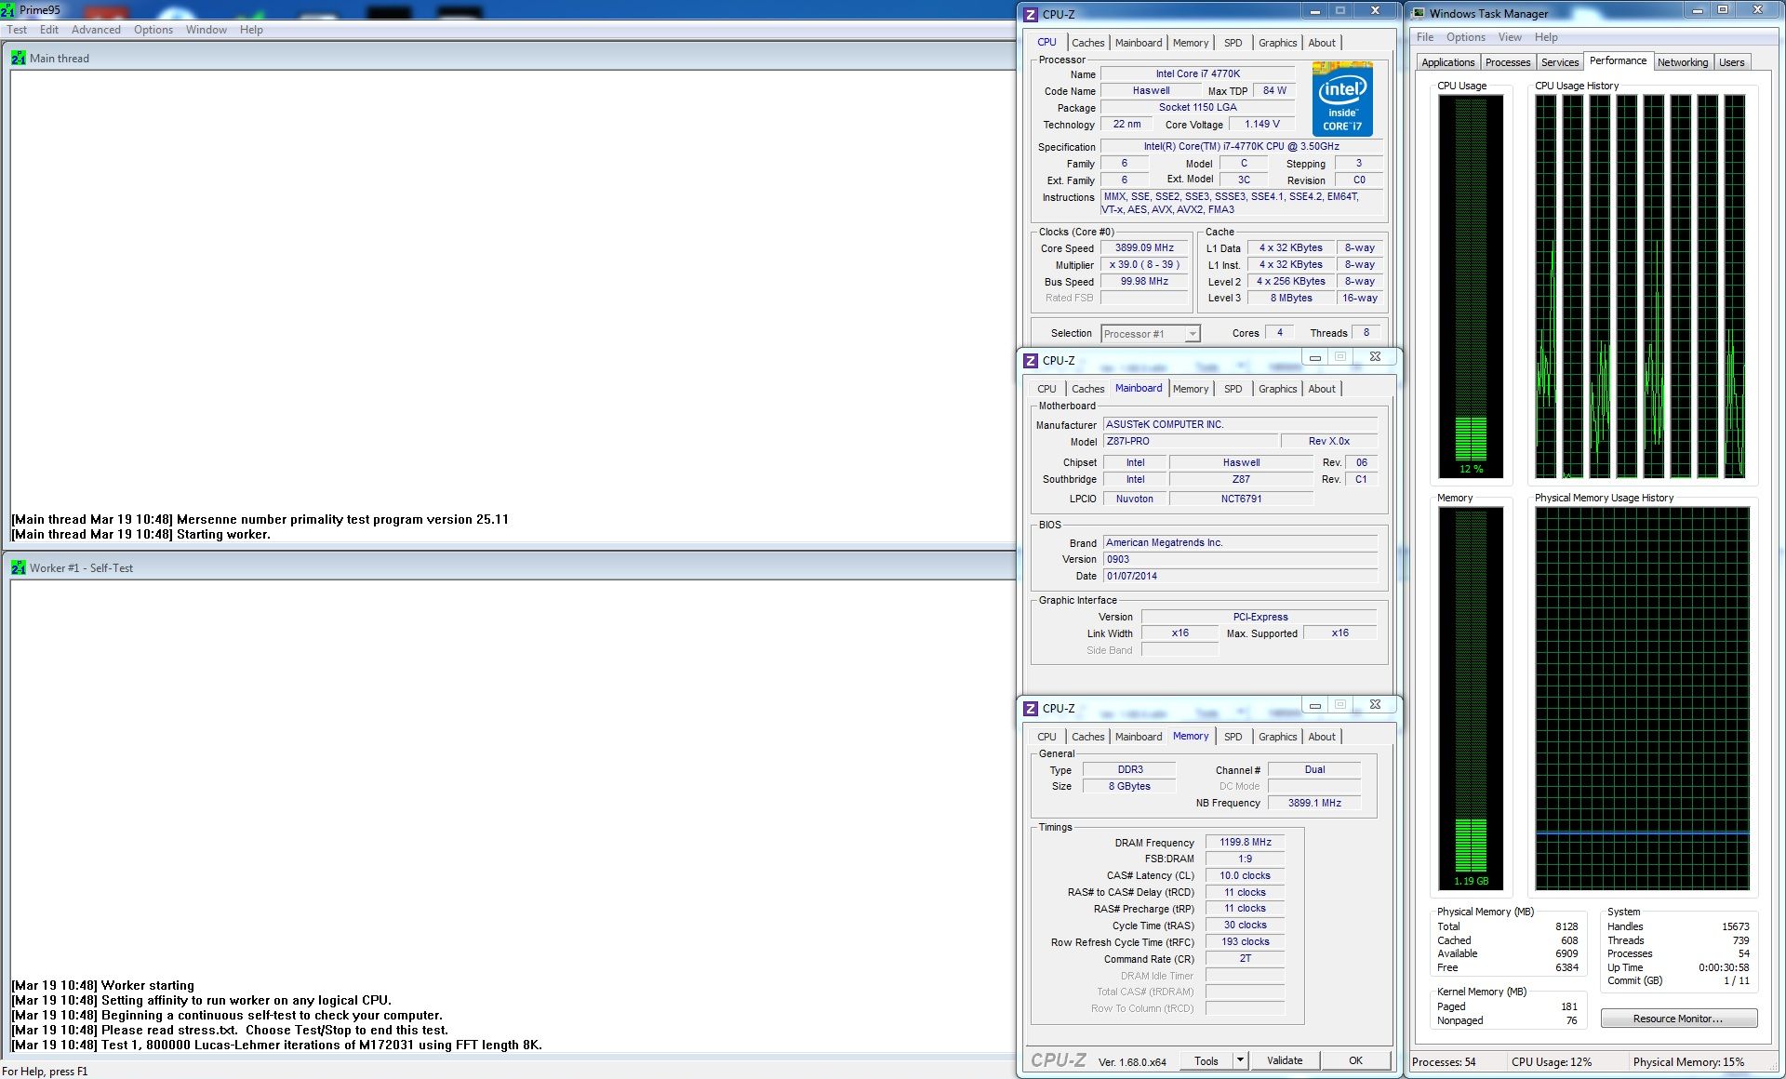Click the Intel Core i7 logo badge

(x=1342, y=99)
